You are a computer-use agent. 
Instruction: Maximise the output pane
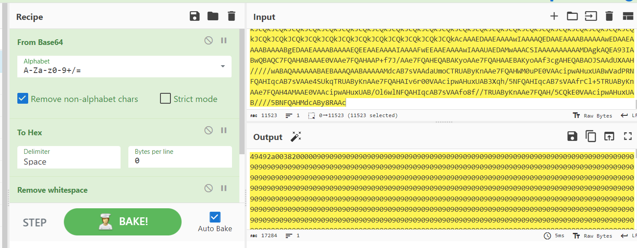pos(628,137)
